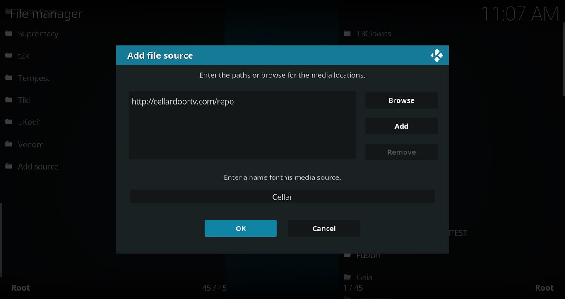
Task: Click the left pane scrollbar
Action: click(1, 240)
